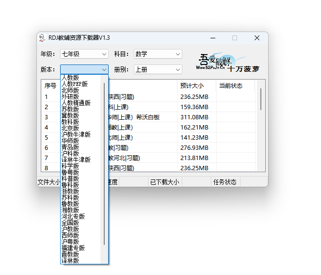Screen dimensions: 321x275
Task: Choose 北师版 in the dropdown list
Action: click(x=70, y=90)
